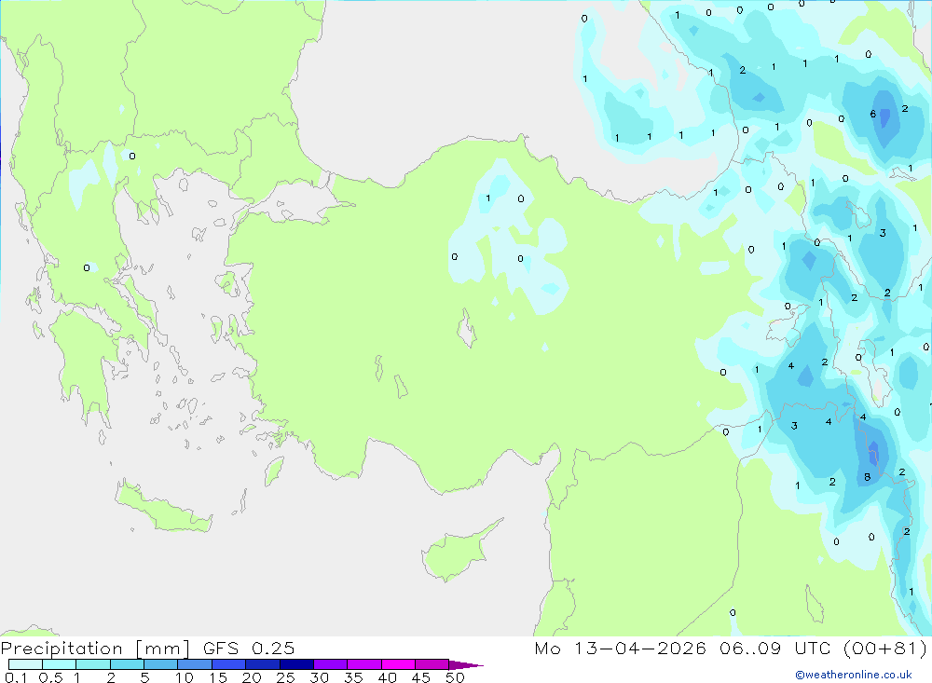
Task: Click the 0.5–1 mm legend color swatch
Action: coord(60,664)
